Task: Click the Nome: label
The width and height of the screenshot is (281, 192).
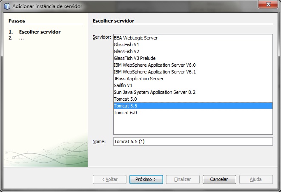Action: 99,141
